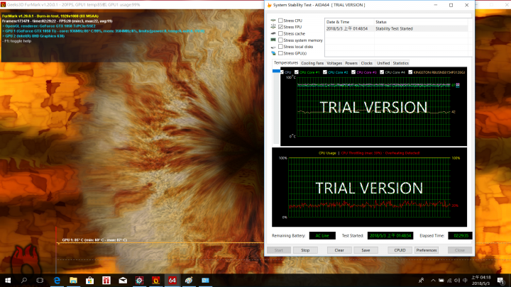
Task: Open Task View on the taskbar
Action: click(40, 280)
